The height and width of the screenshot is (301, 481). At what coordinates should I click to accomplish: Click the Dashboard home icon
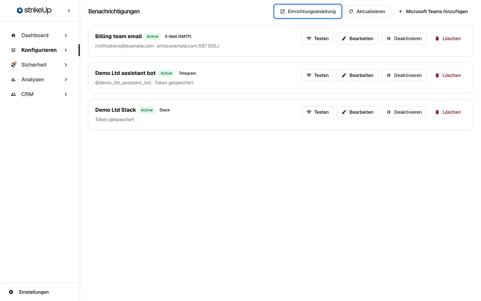point(13,35)
